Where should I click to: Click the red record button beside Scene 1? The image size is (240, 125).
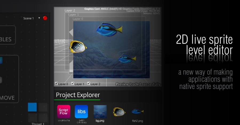pos(45,18)
